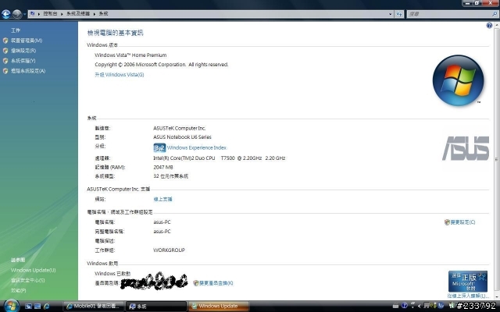Click the shield icon beside 遠端設定(R)

click(5, 51)
